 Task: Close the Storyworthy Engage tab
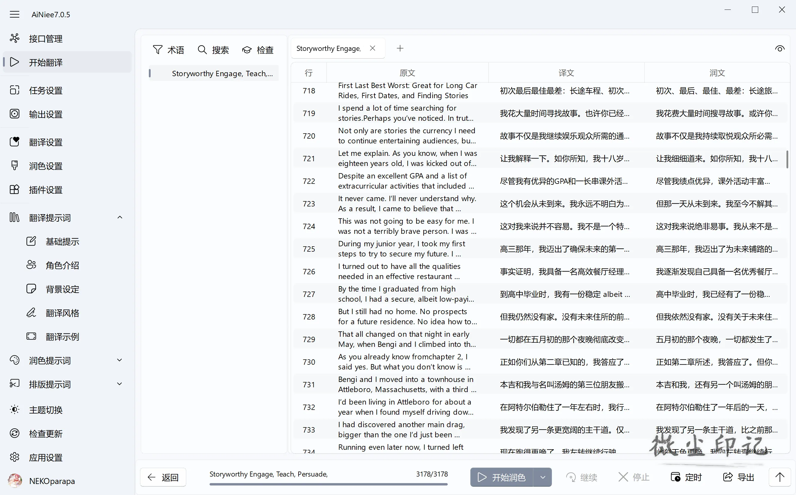click(372, 48)
